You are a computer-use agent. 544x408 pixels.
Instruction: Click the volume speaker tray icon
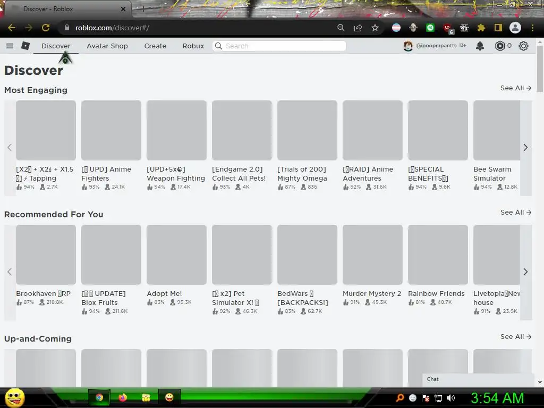pyautogui.click(x=450, y=398)
